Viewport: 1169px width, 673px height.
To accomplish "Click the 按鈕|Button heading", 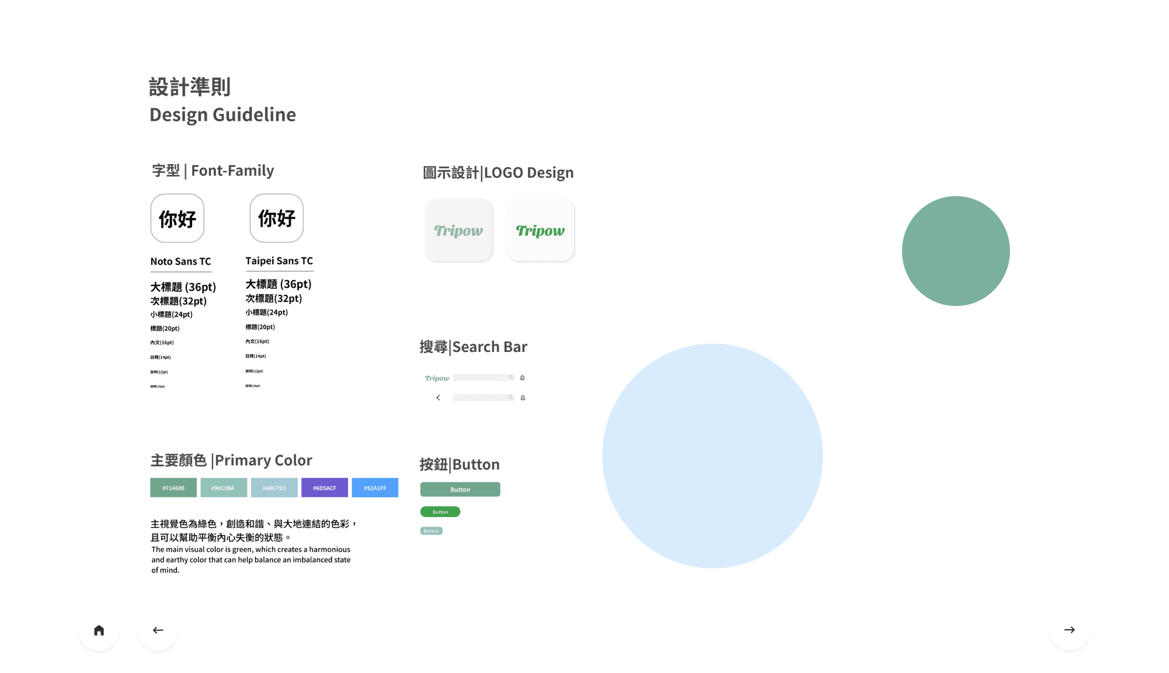I will click(460, 465).
